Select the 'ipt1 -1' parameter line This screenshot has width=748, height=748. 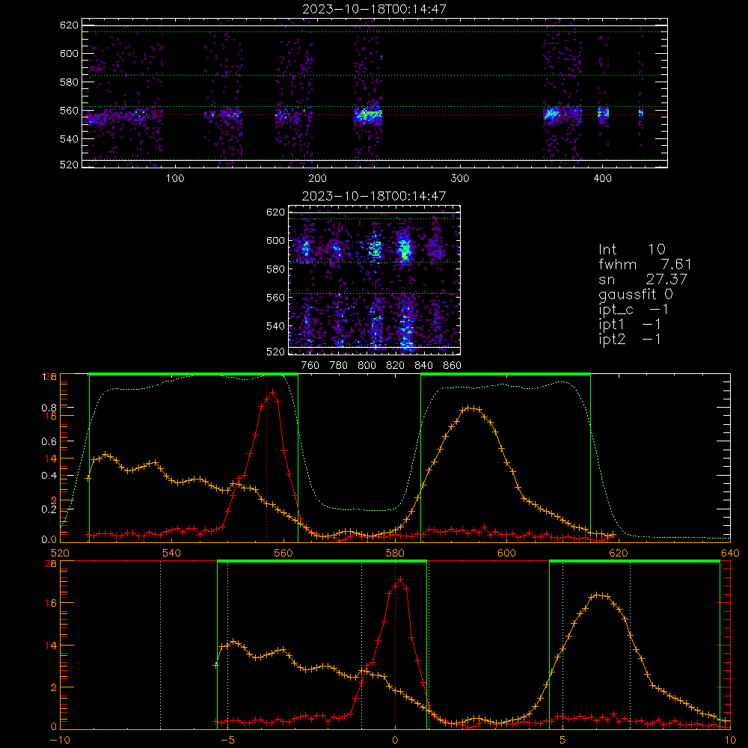click(630, 325)
